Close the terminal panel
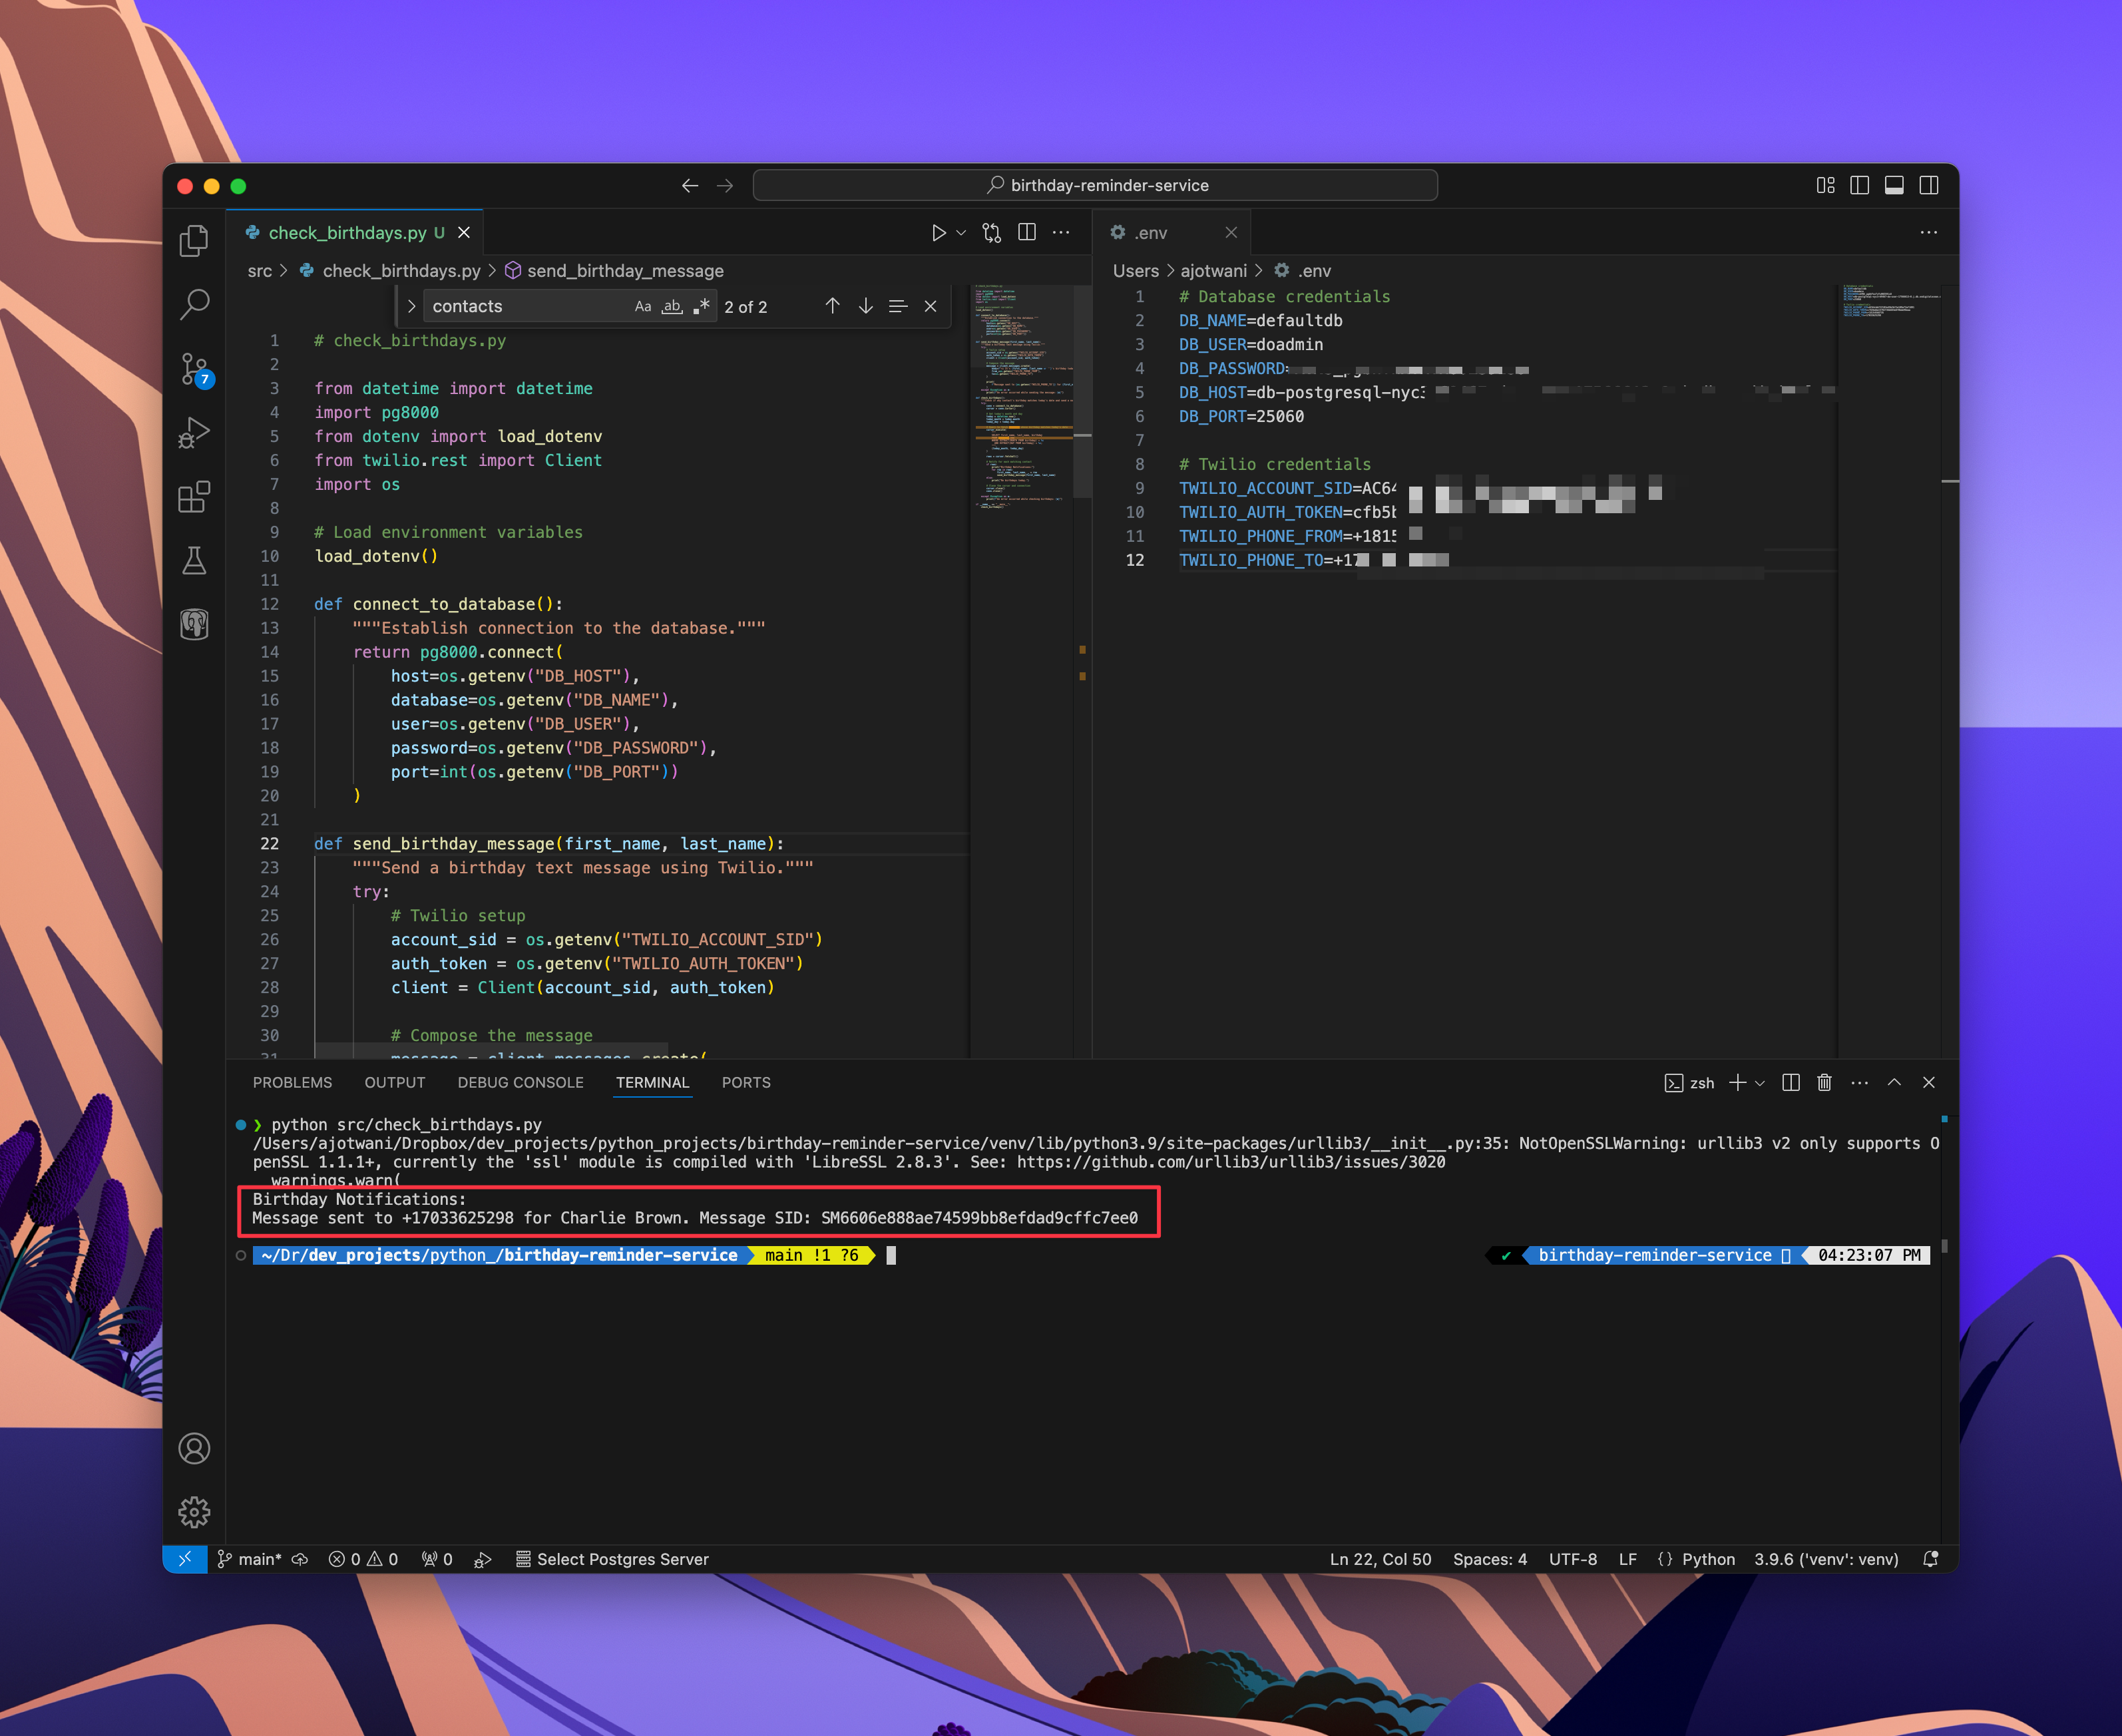 pyautogui.click(x=1929, y=1083)
